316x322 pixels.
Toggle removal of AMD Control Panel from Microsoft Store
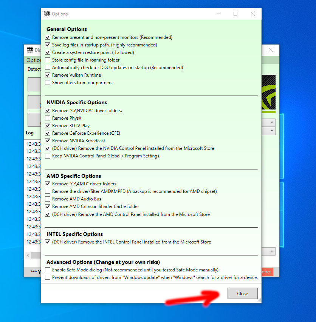[x=48, y=214]
